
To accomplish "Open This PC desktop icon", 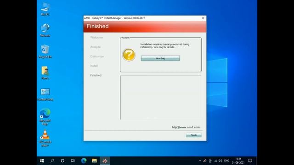I will (45, 9).
